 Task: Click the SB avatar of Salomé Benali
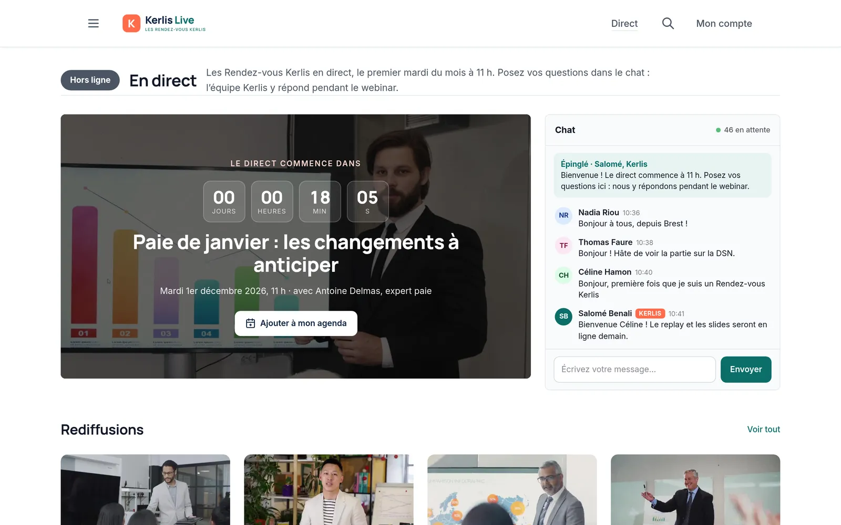(563, 316)
